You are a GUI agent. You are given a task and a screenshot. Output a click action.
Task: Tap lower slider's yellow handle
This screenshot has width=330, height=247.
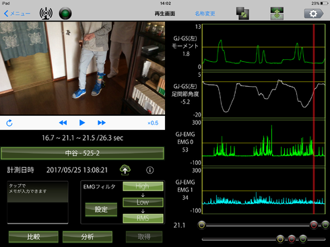click(x=280, y=239)
